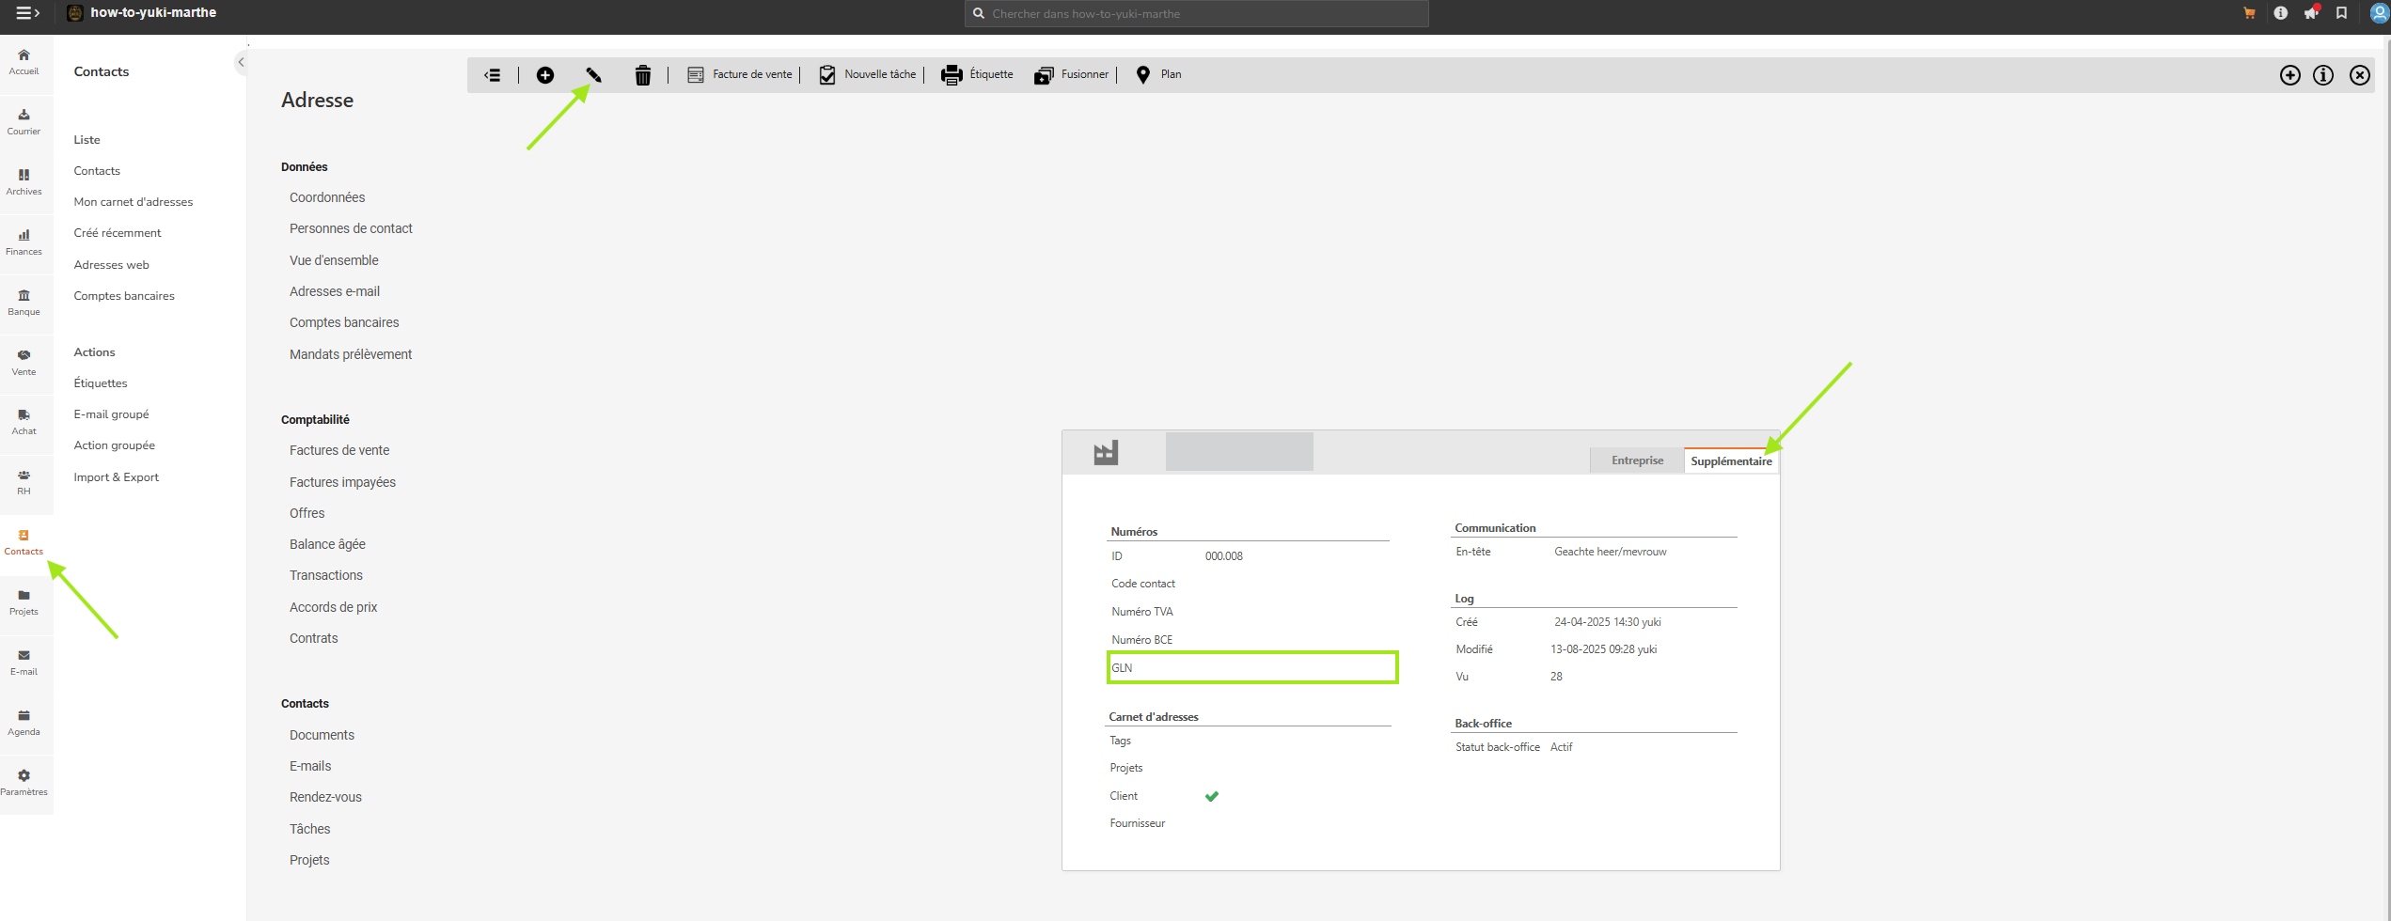The height and width of the screenshot is (921, 2391).
Task: Open the megaphone notifications icon
Action: [x=2311, y=13]
